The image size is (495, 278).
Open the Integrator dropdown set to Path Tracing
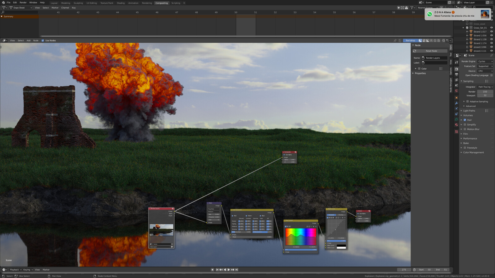click(485, 87)
